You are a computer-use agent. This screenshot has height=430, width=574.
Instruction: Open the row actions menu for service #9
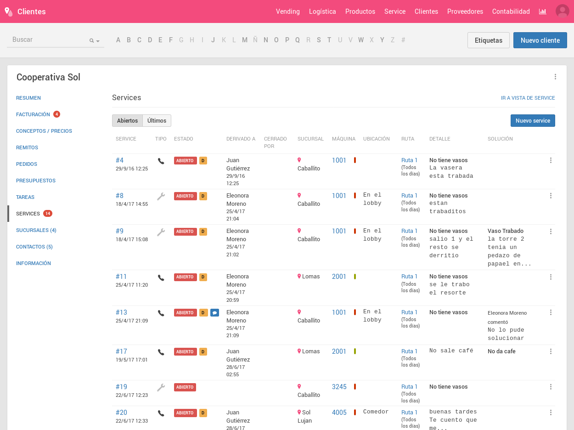(551, 232)
